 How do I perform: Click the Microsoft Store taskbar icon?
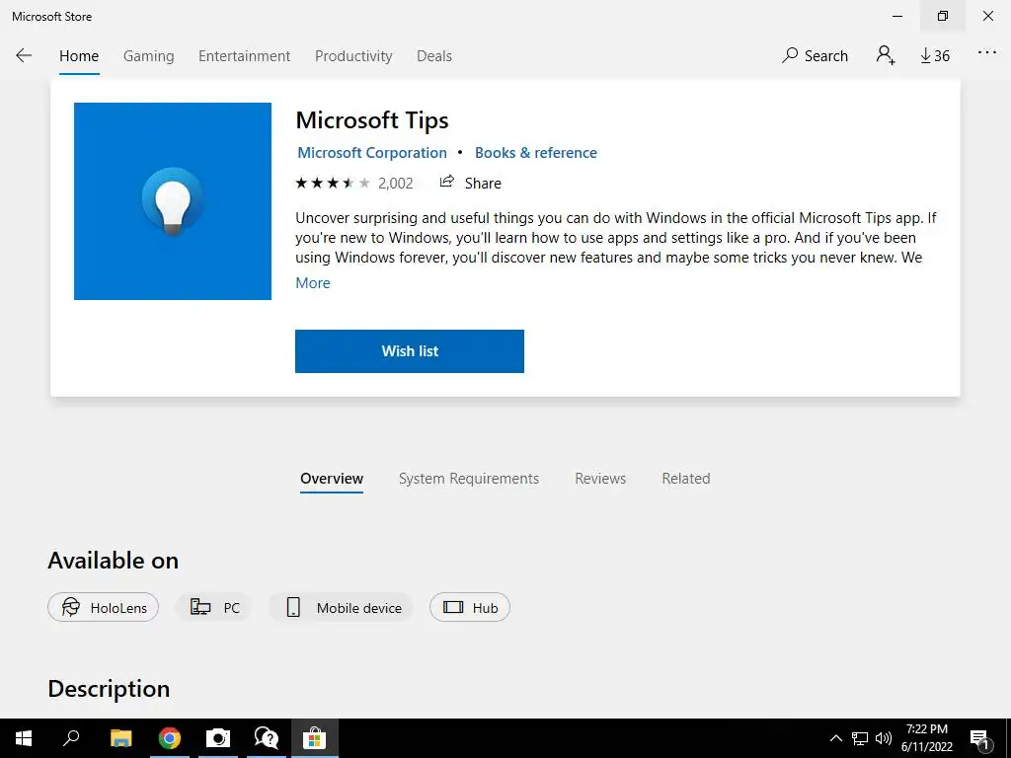click(x=315, y=738)
